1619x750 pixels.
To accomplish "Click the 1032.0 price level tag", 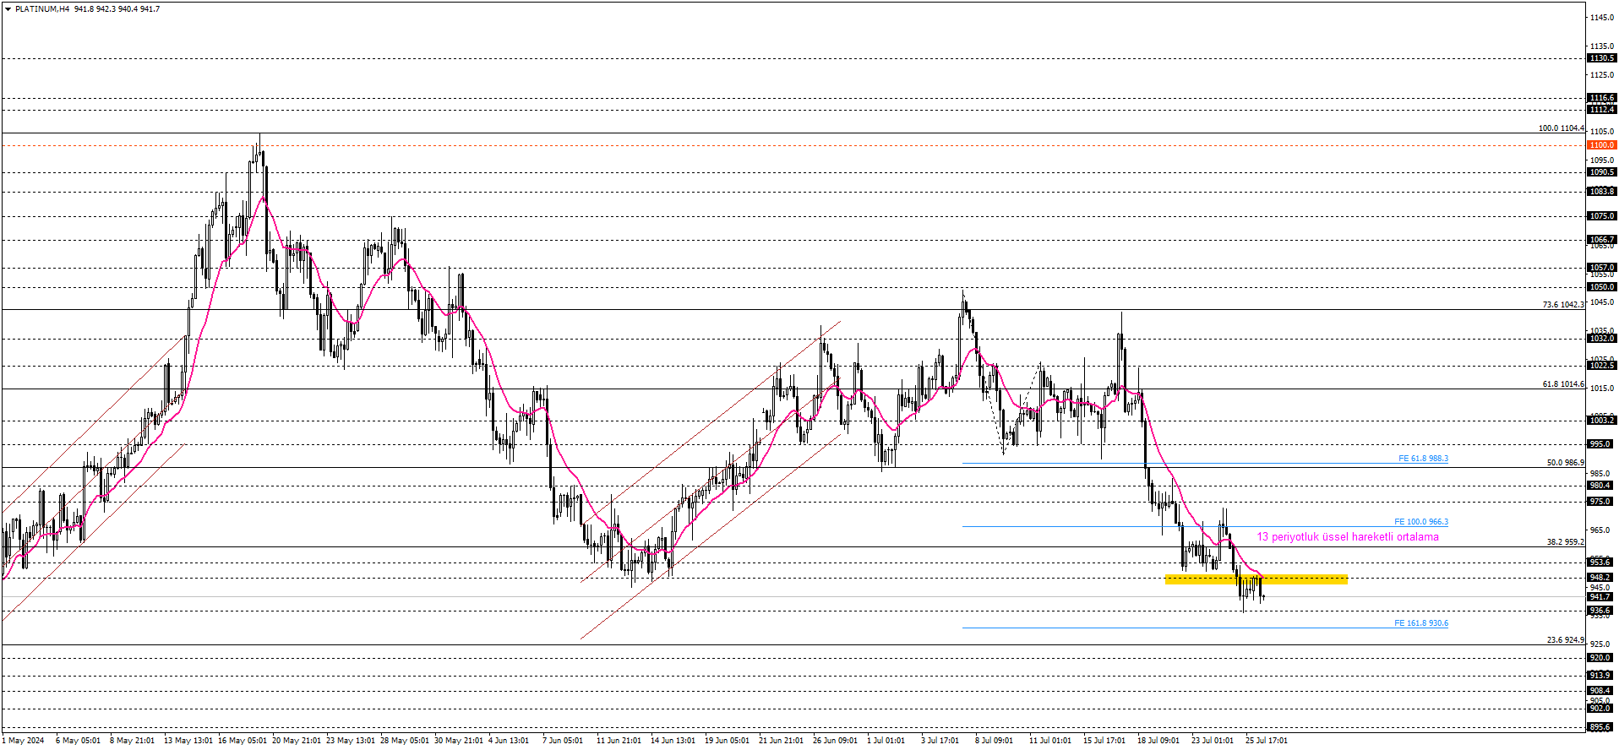I will point(1602,339).
